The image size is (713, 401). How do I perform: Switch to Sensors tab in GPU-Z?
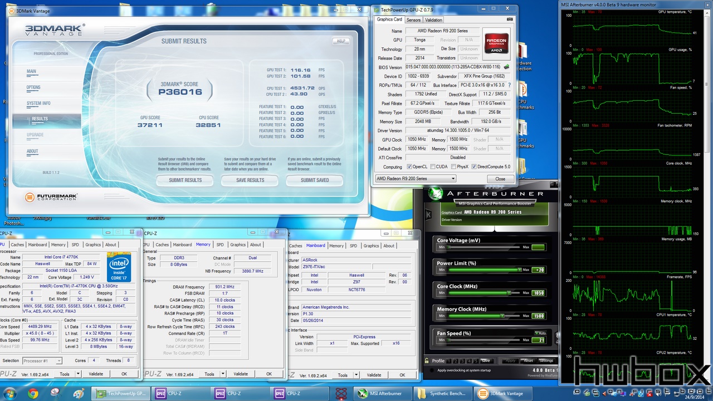pyautogui.click(x=413, y=20)
